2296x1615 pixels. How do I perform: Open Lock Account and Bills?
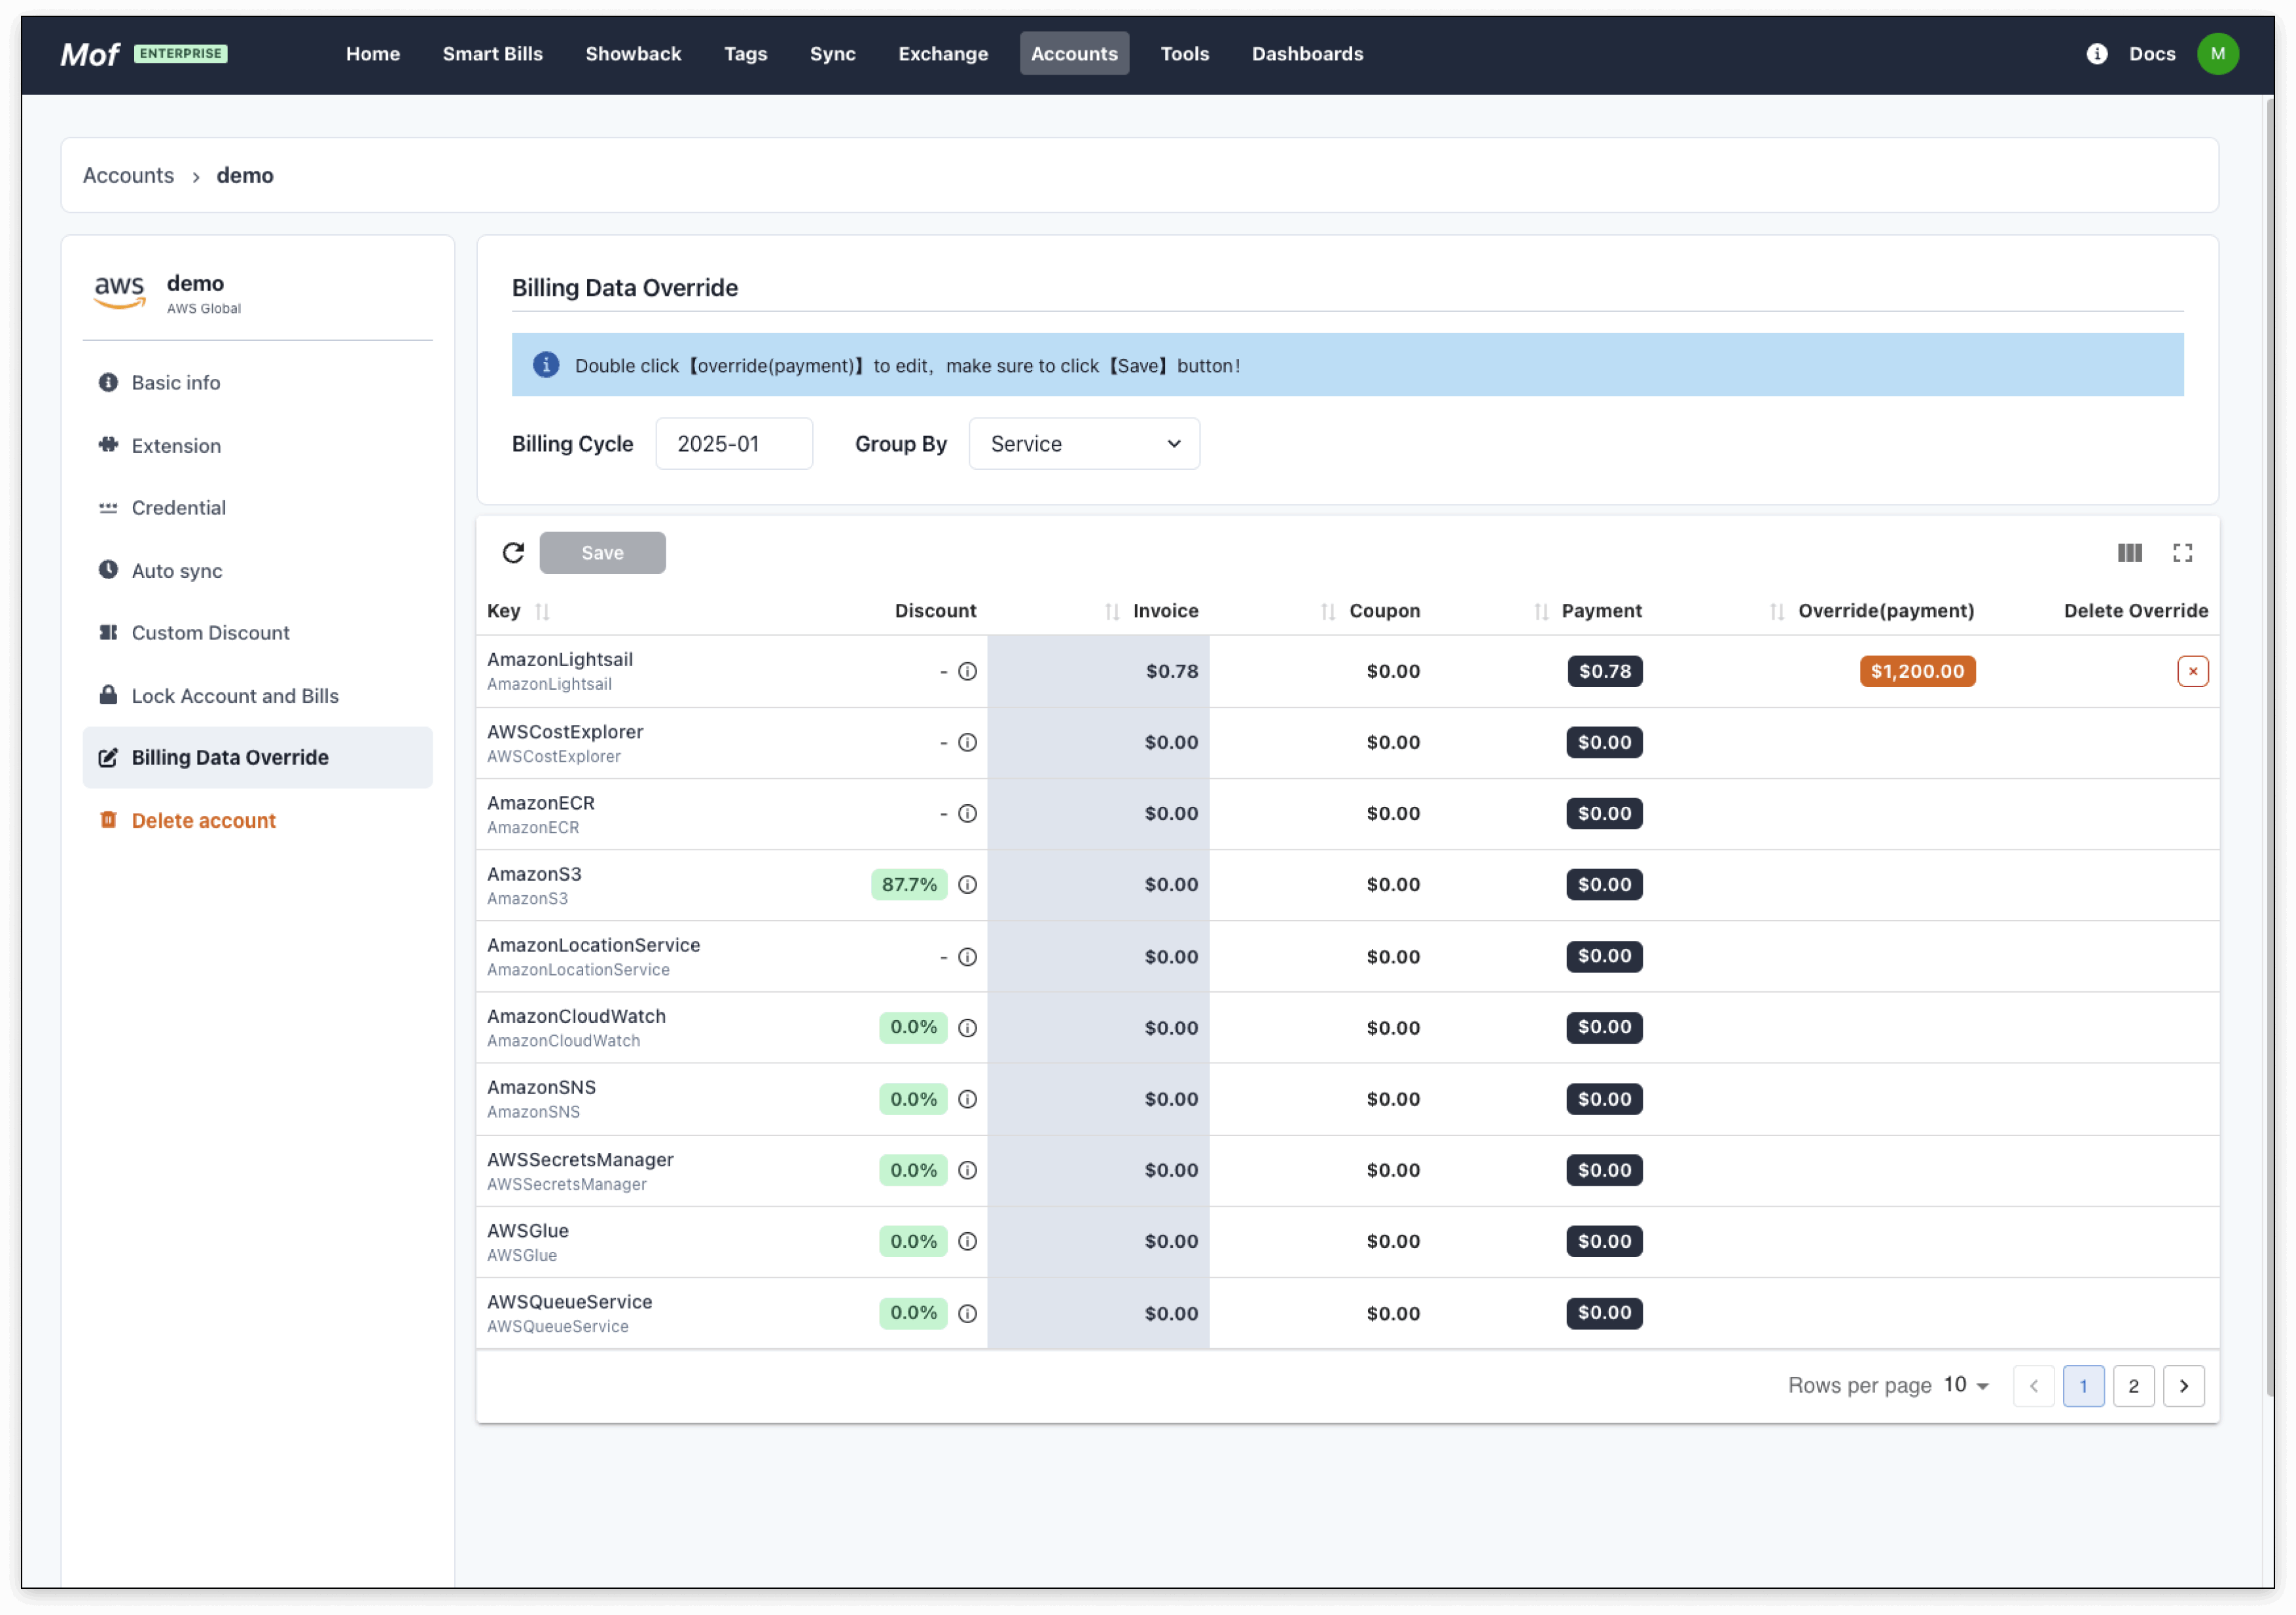tap(258, 695)
